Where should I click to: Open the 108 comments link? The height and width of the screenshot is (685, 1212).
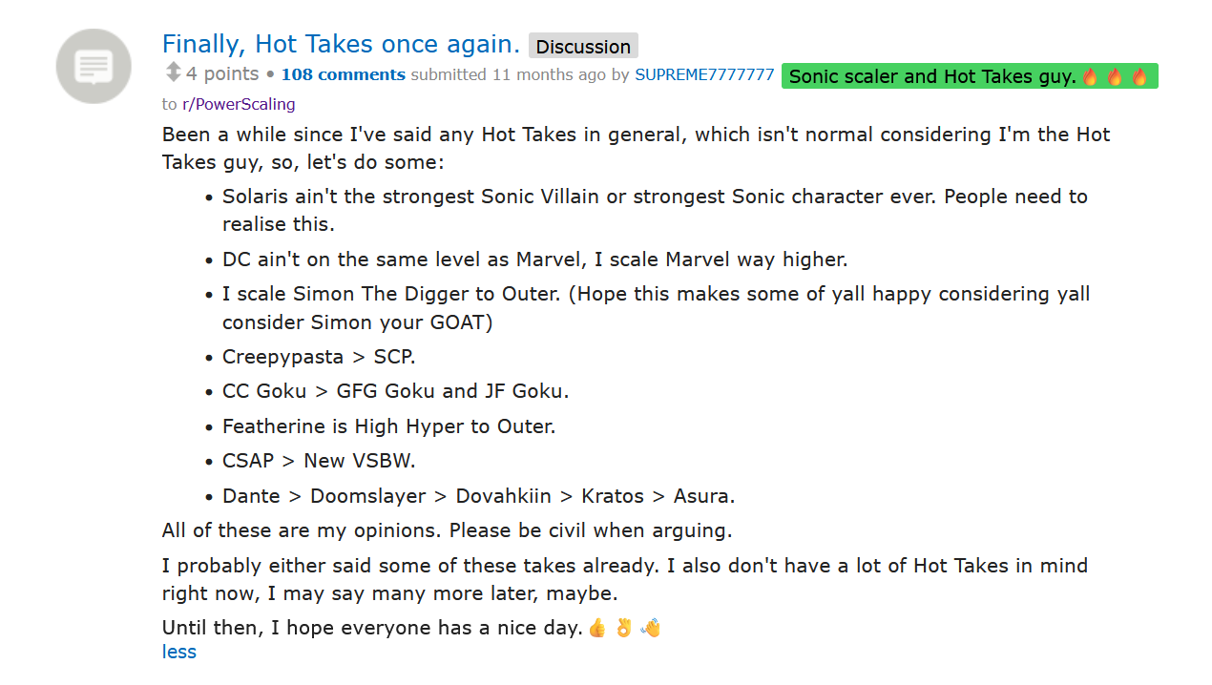[344, 74]
